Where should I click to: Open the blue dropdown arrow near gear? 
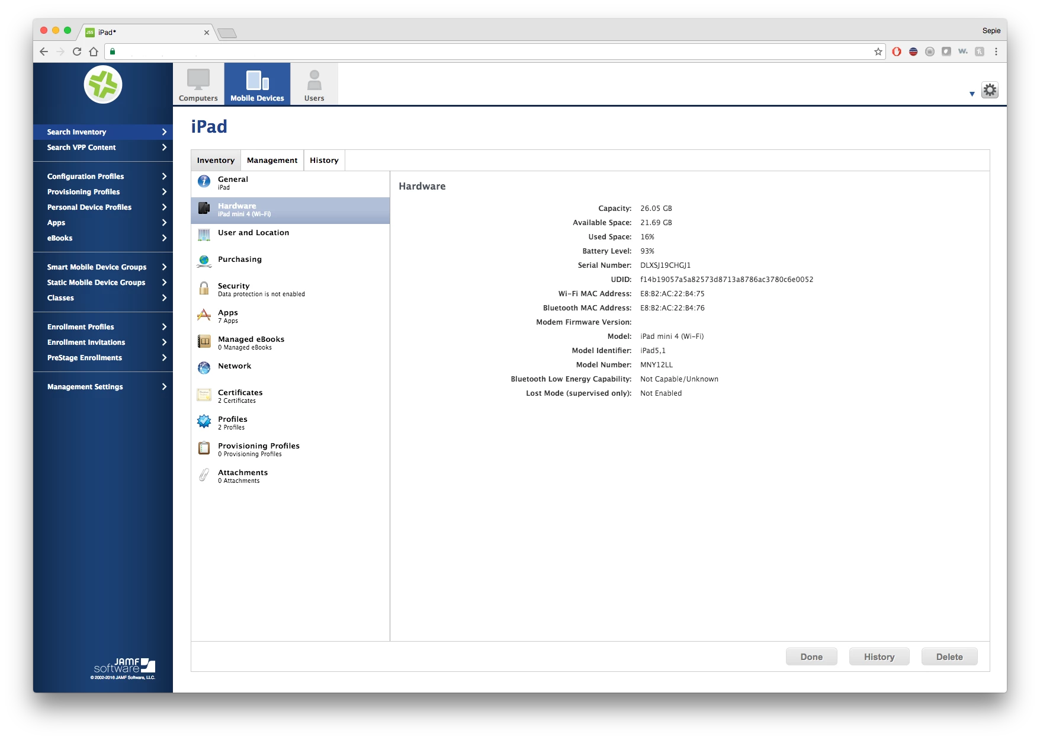(972, 94)
